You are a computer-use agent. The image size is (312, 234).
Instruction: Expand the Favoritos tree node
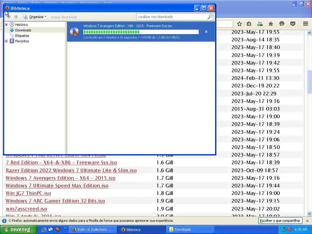[x=6, y=41]
